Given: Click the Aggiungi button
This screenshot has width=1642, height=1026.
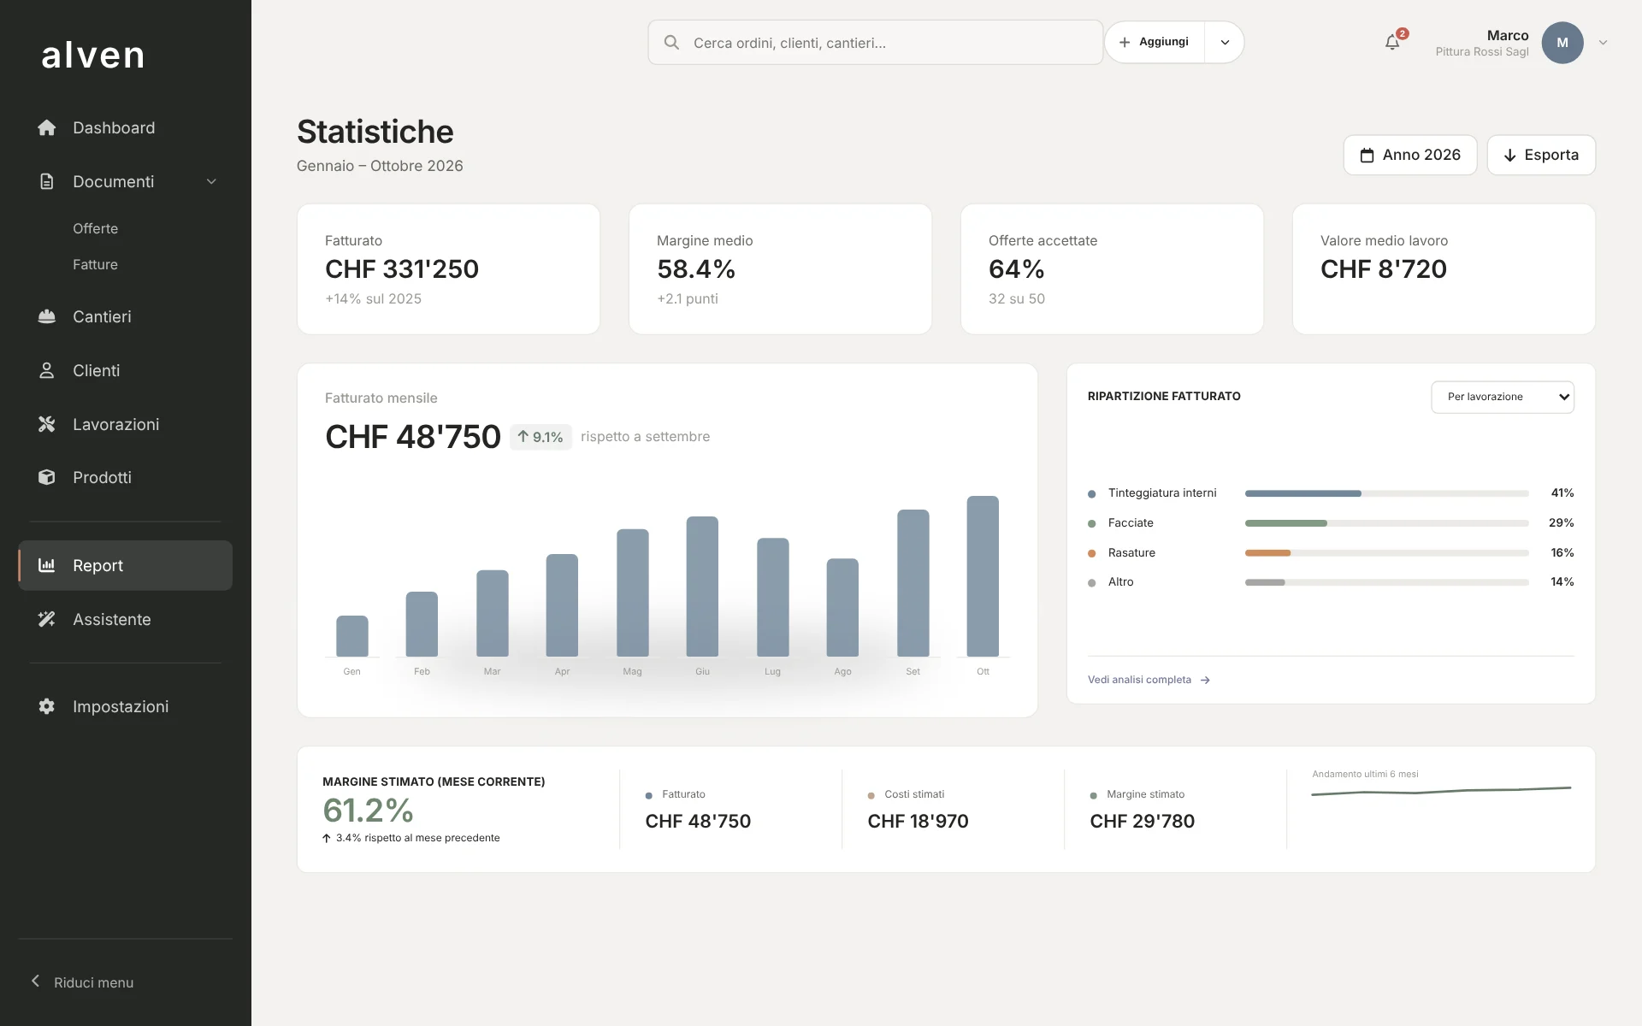Looking at the screenshot, I should pyautogui.click(x=1155, y=42).
